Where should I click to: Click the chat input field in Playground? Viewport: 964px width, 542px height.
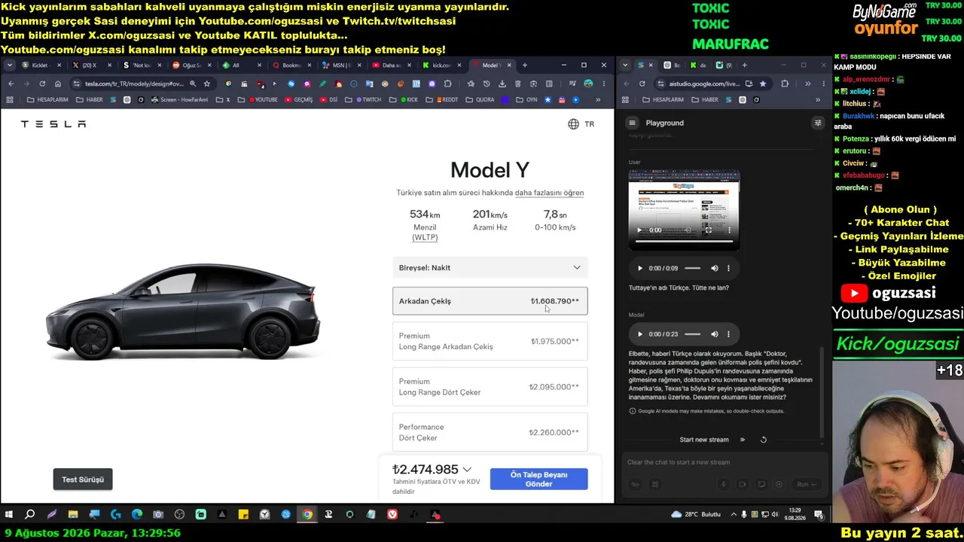(723, 462)
